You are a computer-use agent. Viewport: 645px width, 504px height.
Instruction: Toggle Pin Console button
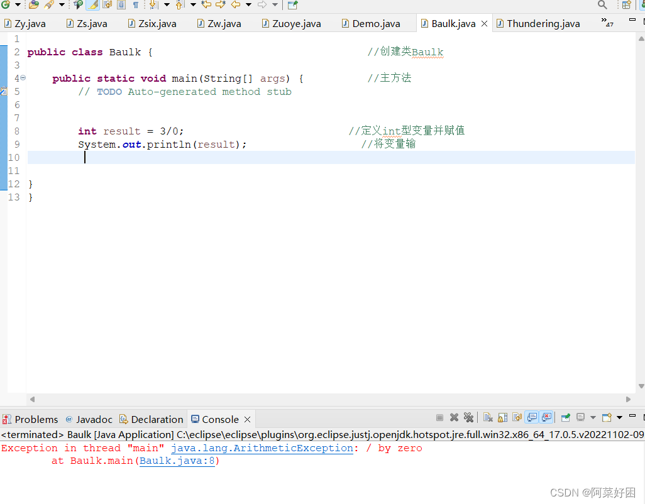(566, 418)
